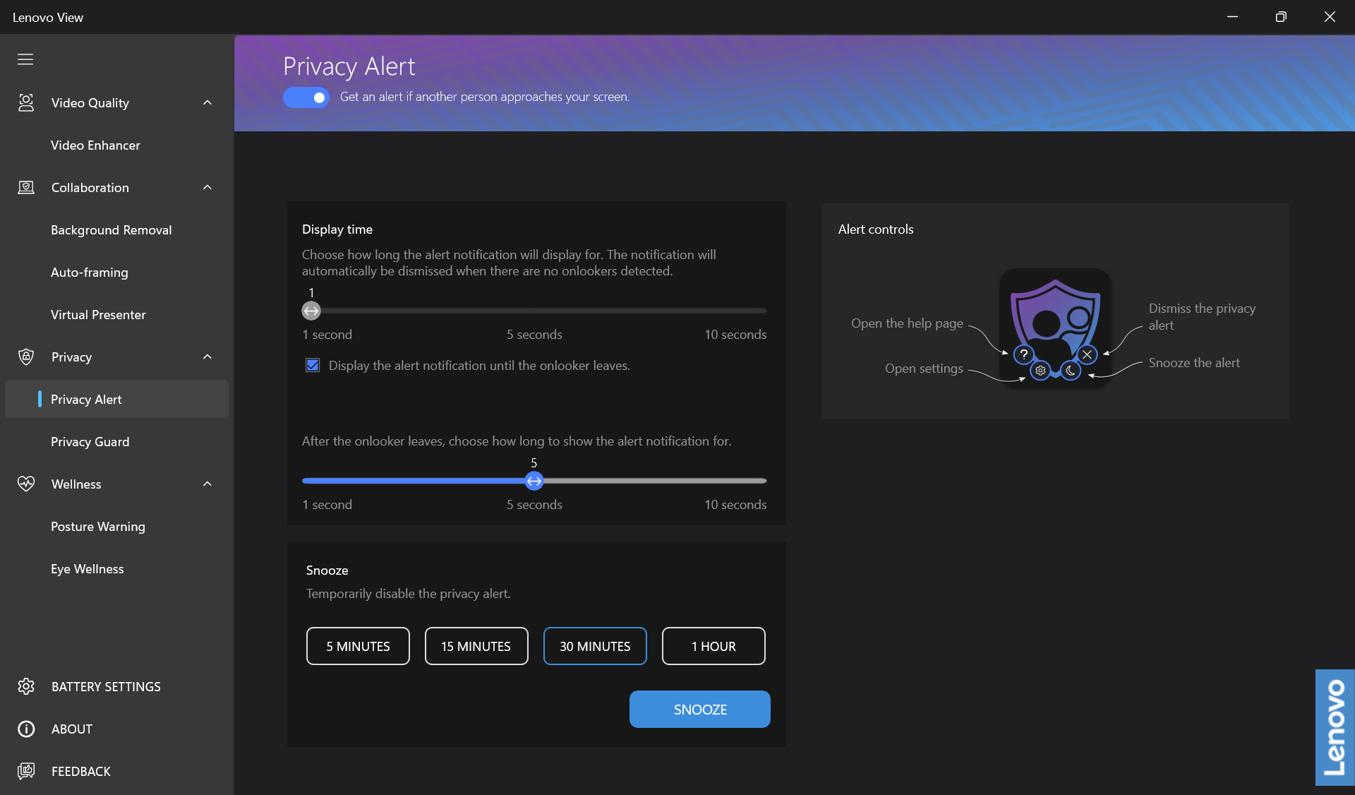Click the blue SNOOZE button

click(x=700, y=709)
